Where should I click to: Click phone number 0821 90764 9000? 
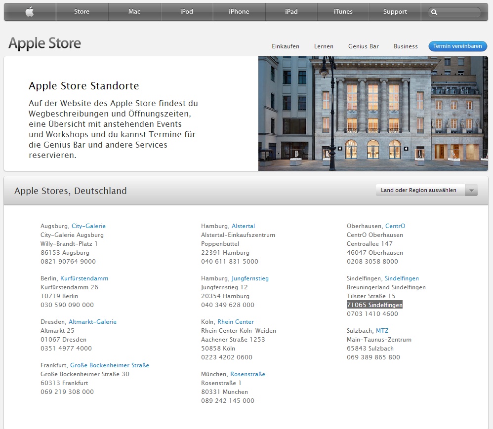68,262
